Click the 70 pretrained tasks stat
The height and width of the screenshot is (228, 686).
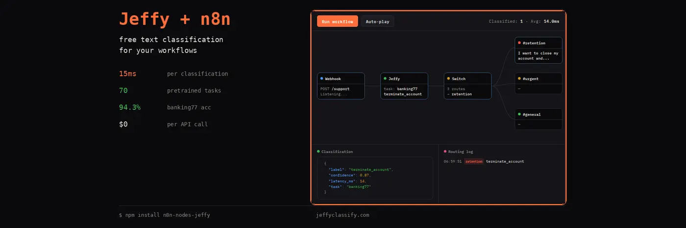coord(170,91)
